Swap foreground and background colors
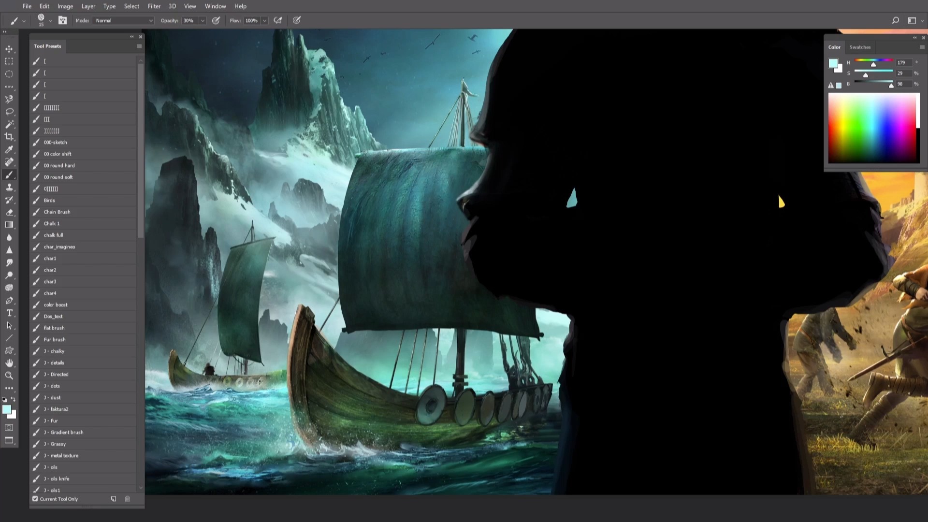Image resolution: width=928 pixels, height=522 pixels. (14, 399)
